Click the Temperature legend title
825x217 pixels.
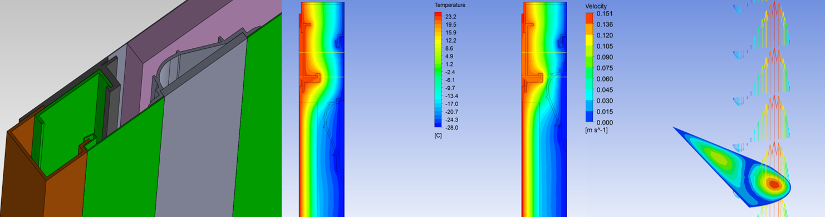(x=450, y=5)
